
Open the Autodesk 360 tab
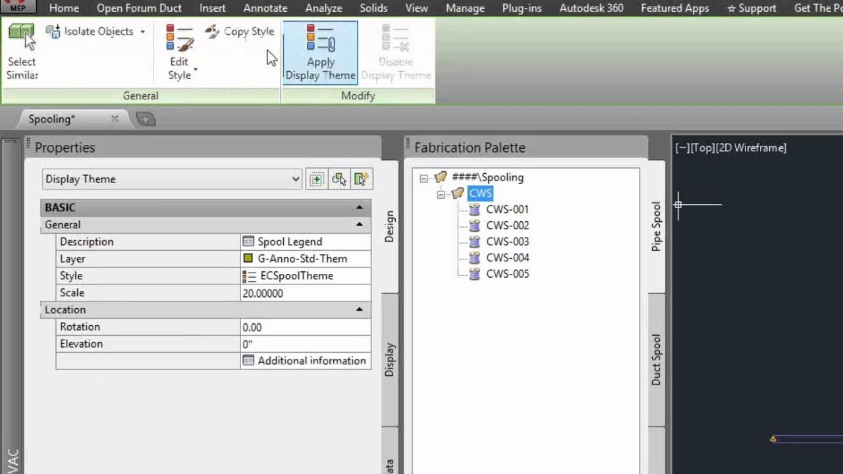(591, 8)
